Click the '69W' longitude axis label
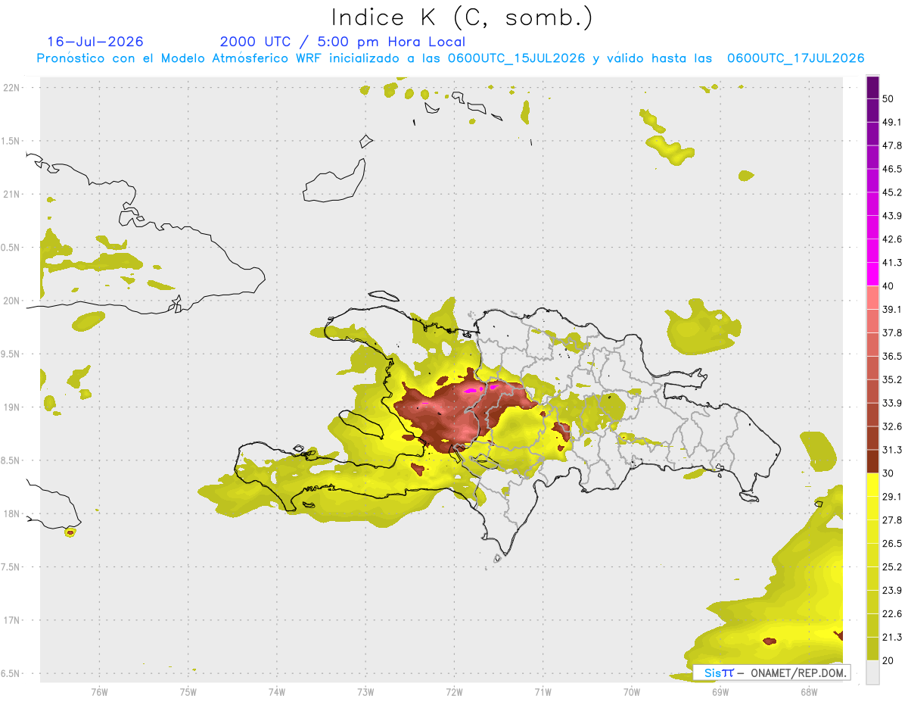Viewport: 908px width, 702px height. click(x=720, y=691)
